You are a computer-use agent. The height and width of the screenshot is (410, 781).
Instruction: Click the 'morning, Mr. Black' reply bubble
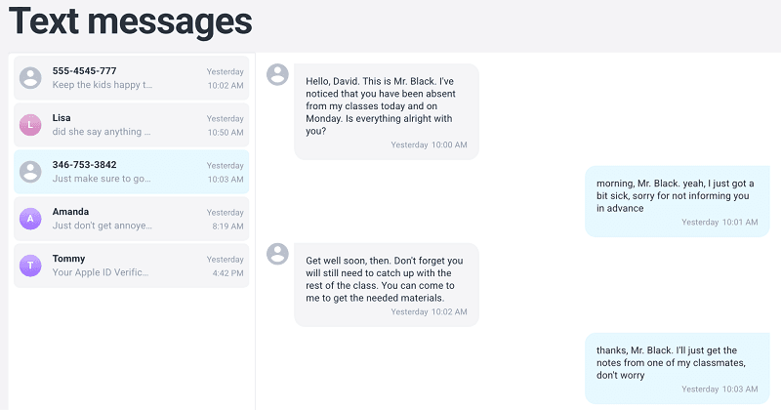pyautogui.click(x=678, y=201)
